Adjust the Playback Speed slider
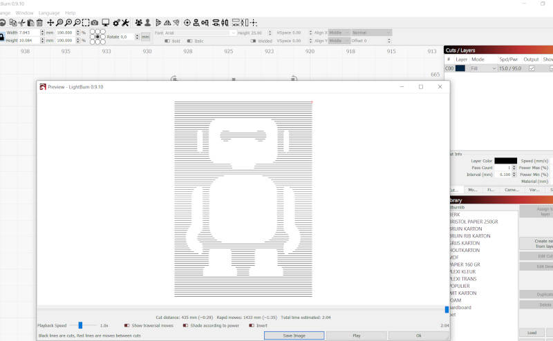The image size is (553, 341). 80,326
